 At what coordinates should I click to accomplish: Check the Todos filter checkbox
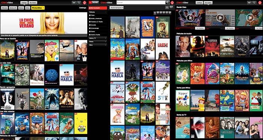(x=90, y=15)
